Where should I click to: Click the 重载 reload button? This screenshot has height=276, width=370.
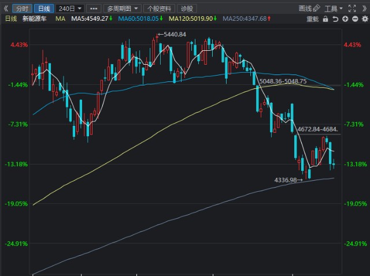pyautogui.click(x=312, y=19)
